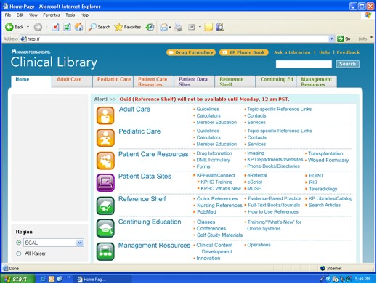Select the SCAL region radio button

click(x=18, y=243)
